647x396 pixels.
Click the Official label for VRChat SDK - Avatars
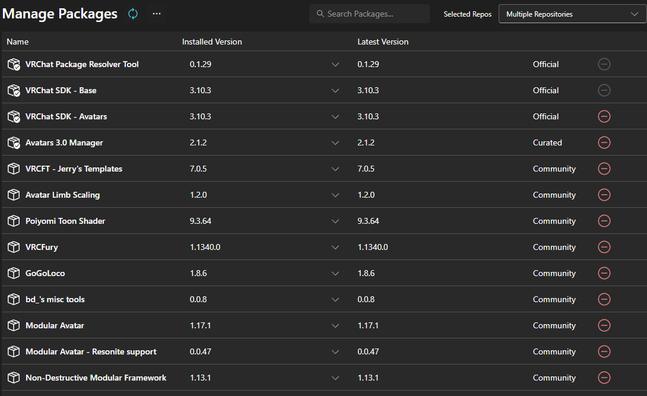point(545,116)
